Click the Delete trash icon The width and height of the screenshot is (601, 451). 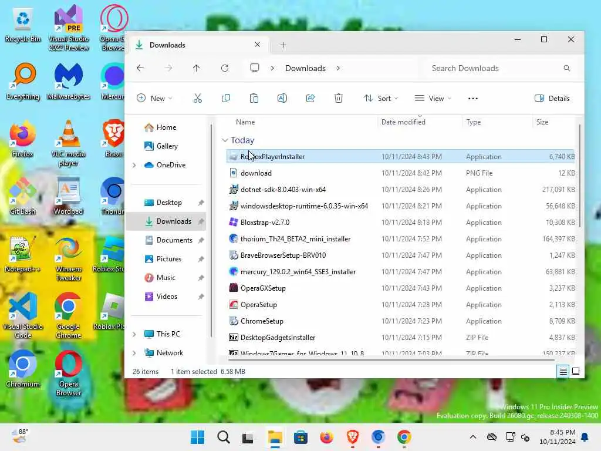(x=339, y=99)
